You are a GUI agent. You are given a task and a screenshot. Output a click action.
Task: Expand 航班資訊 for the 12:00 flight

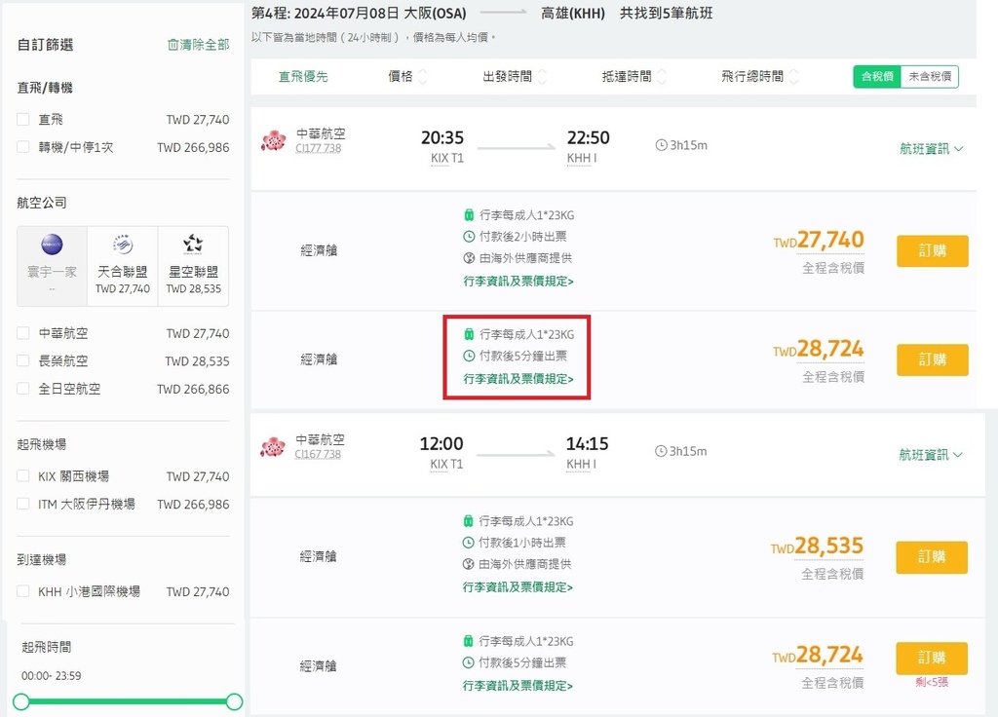point(931,455)
